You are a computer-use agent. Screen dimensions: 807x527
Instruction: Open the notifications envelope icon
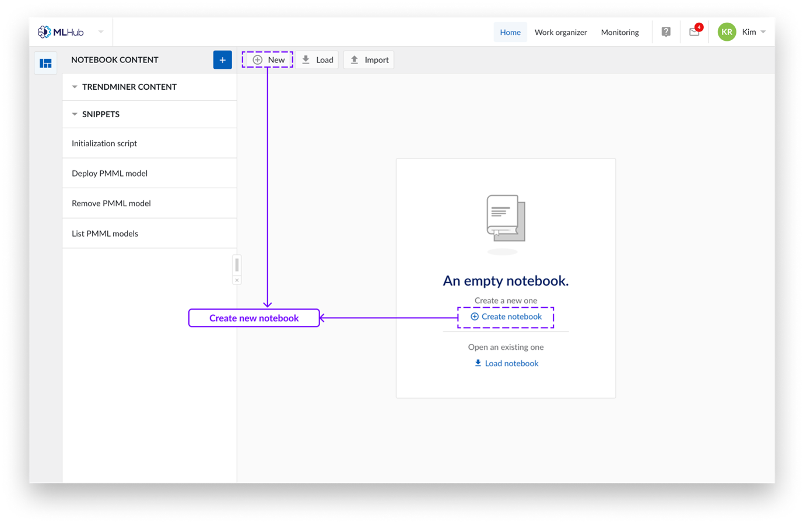pos(694,32)
